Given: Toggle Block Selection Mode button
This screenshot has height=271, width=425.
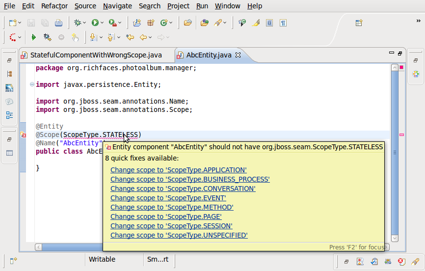Looking at the screenshot, I should coord(269,23).
